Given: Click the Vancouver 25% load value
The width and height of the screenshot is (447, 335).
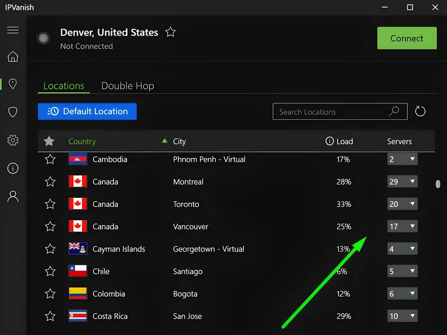Looking at the screenshot, I should pyautogui.click(x=344, y=226).
